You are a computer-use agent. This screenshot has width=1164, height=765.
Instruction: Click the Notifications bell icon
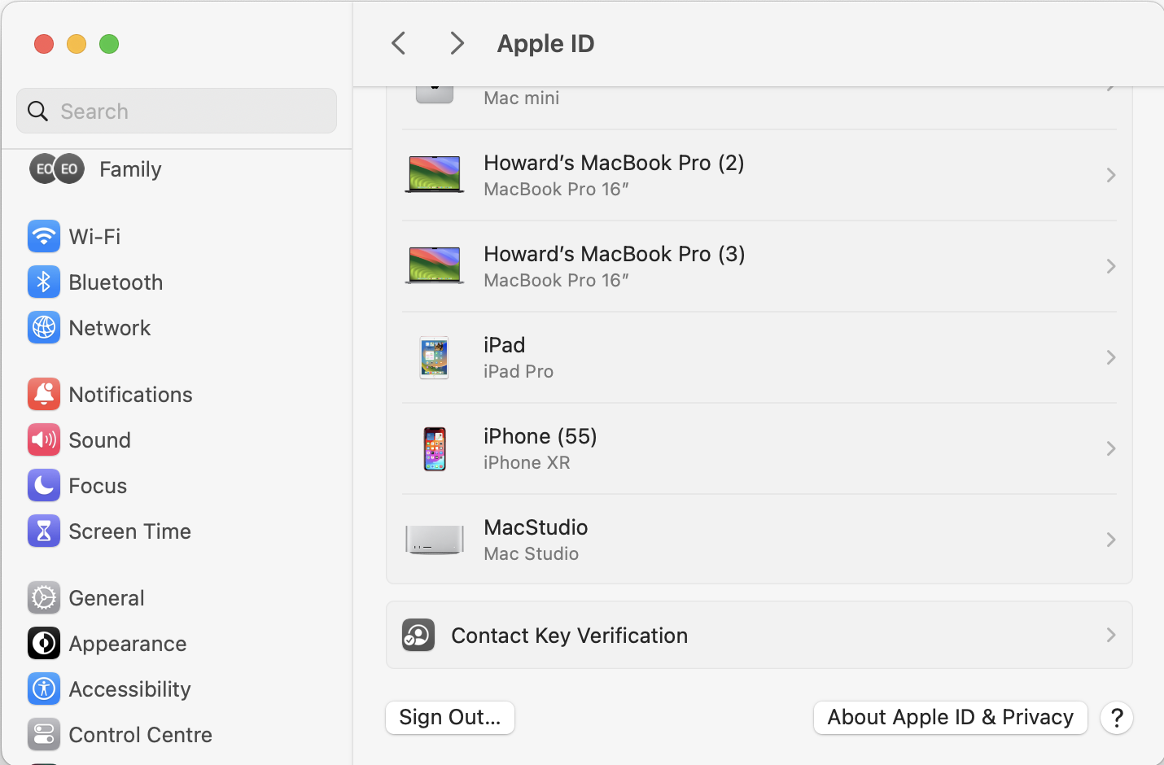[x=44, y=394]
